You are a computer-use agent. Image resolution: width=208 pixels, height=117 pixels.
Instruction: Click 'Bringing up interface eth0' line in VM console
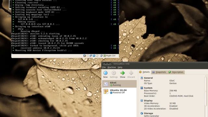click(32, 27)
